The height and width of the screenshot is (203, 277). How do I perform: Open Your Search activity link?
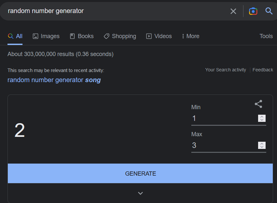[226, 70]
